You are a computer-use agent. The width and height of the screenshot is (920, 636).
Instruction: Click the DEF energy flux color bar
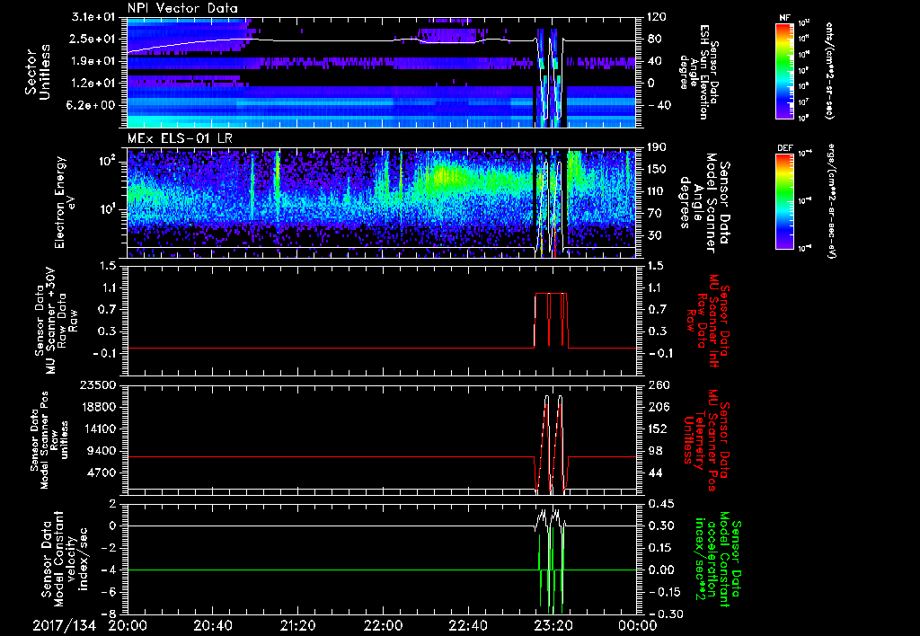click(784, 201)
